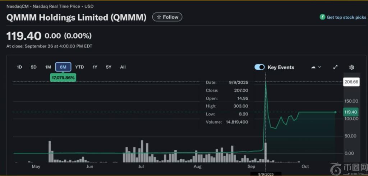Open the chart type mountain icon dropdown
Viewport: 368px width, 176px height.
[316, 67]
